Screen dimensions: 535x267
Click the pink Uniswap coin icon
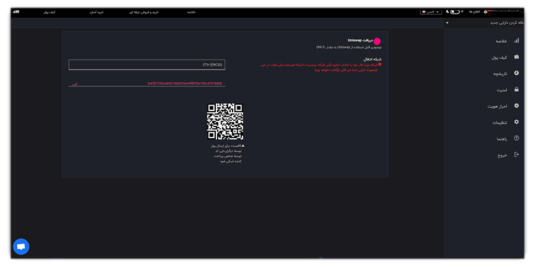[x=377, y=42]
